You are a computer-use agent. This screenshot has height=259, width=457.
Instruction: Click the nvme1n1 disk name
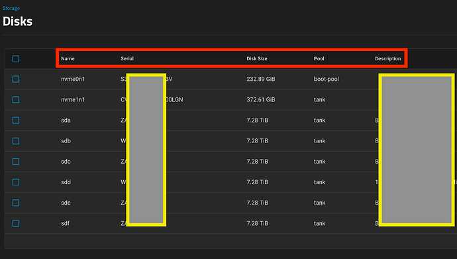73,99
